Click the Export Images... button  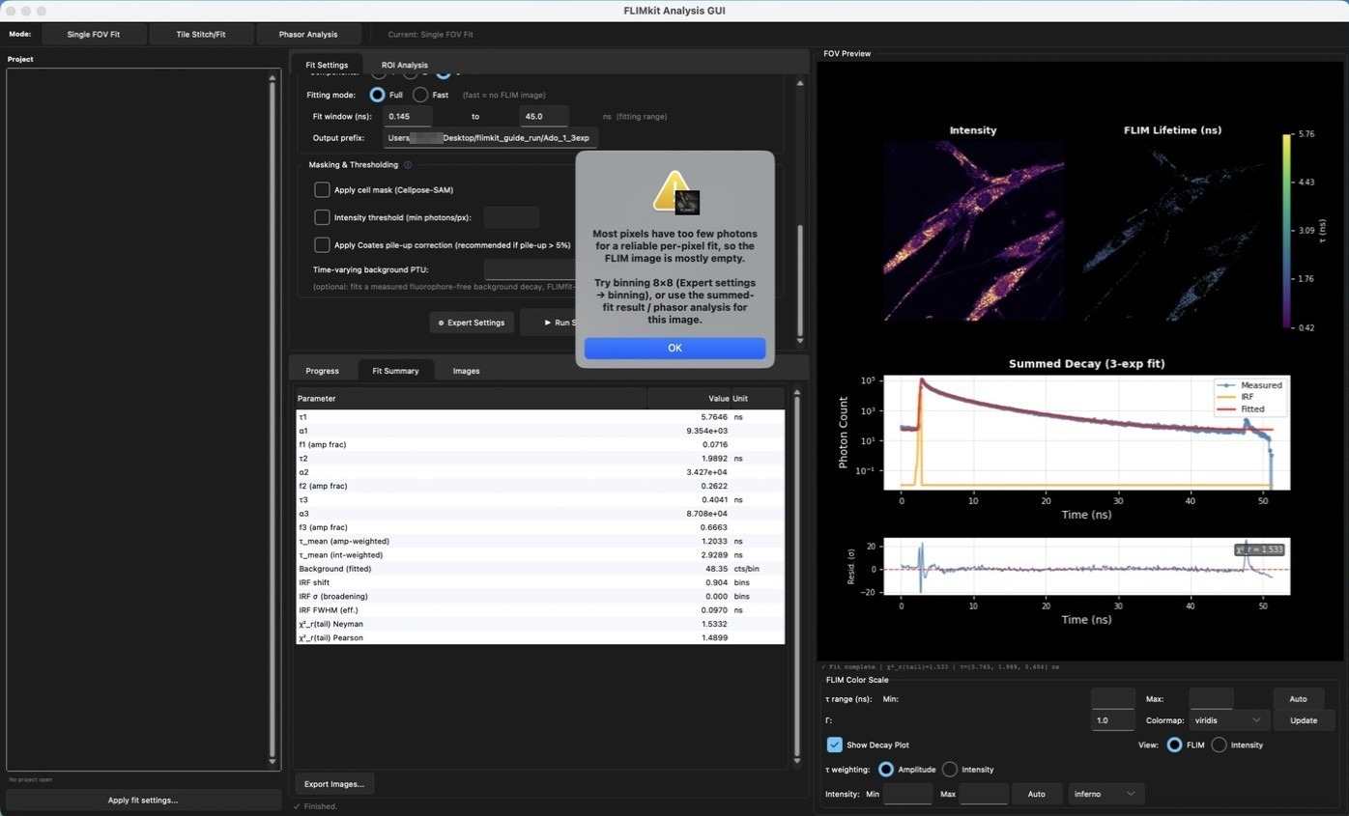334,784
